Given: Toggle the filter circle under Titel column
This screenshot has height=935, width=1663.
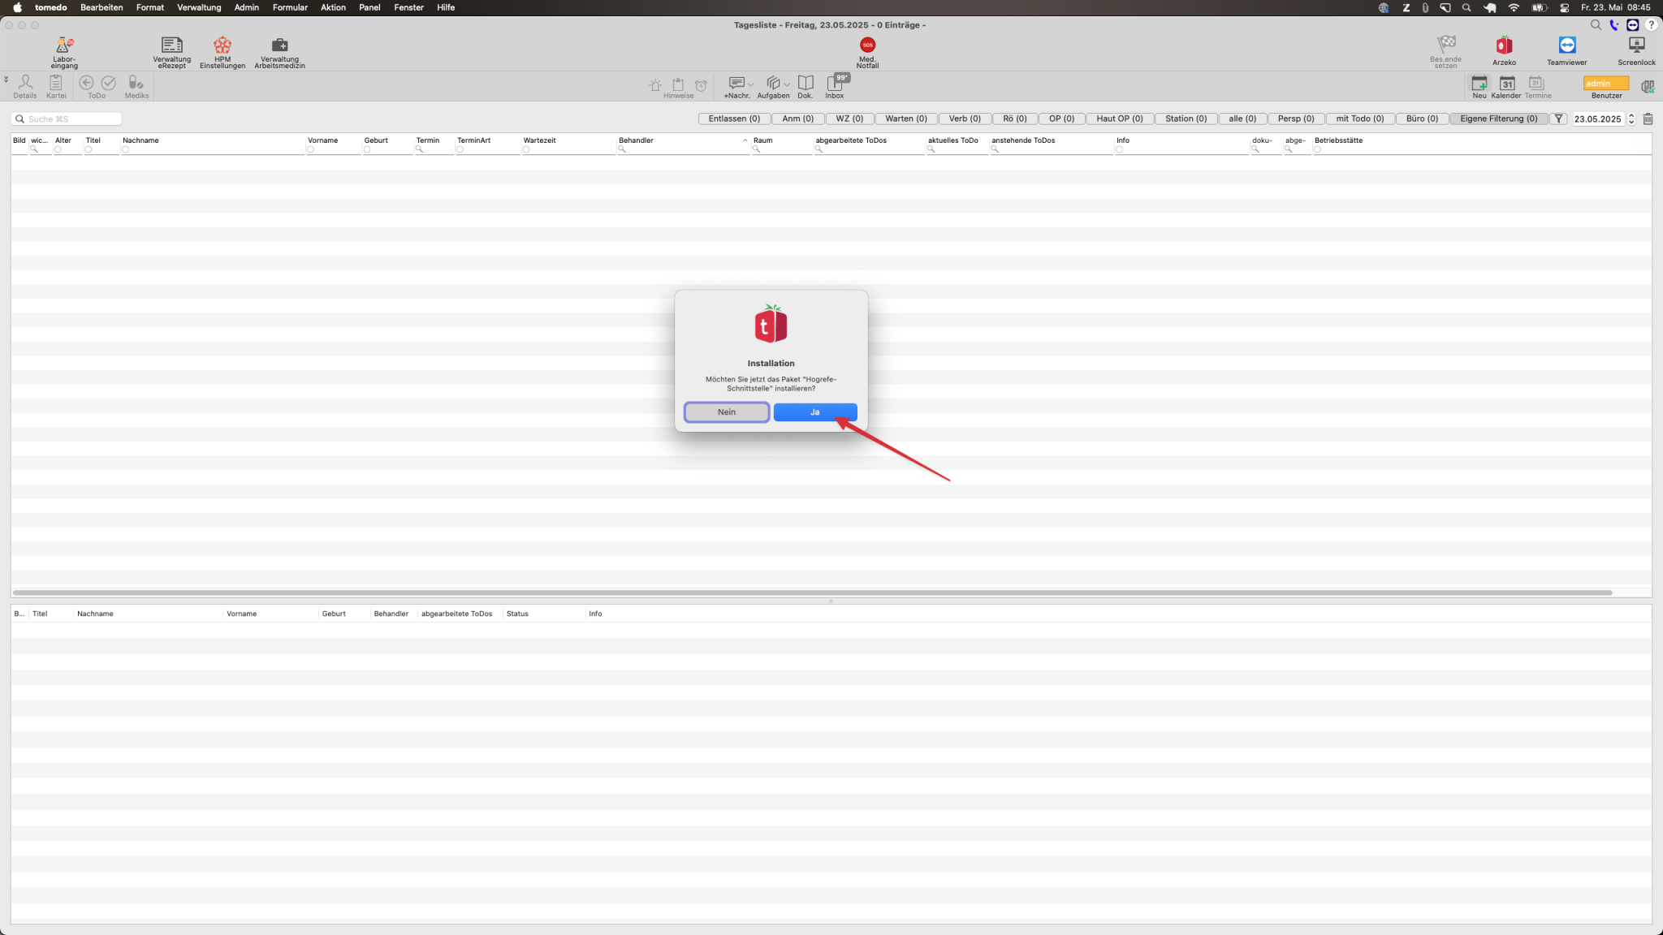Looking at the screenshot, I should click(x=89, y=149).
